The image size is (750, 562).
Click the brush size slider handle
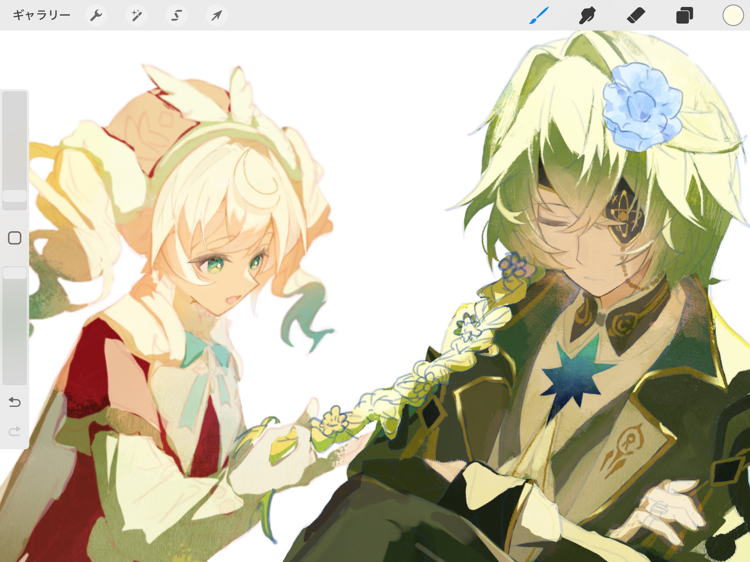pos(15,196)
